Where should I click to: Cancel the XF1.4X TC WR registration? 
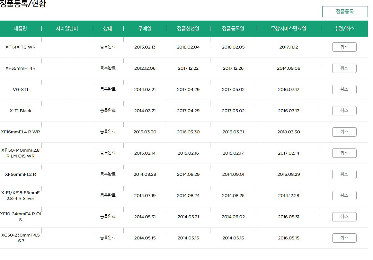[x=344, y=47]
